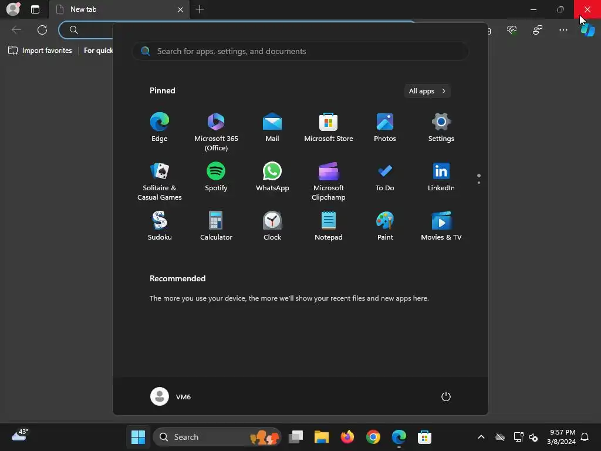Open Edge profile avatar
Screen dimensions: 601x451
[x=13, y=9]
